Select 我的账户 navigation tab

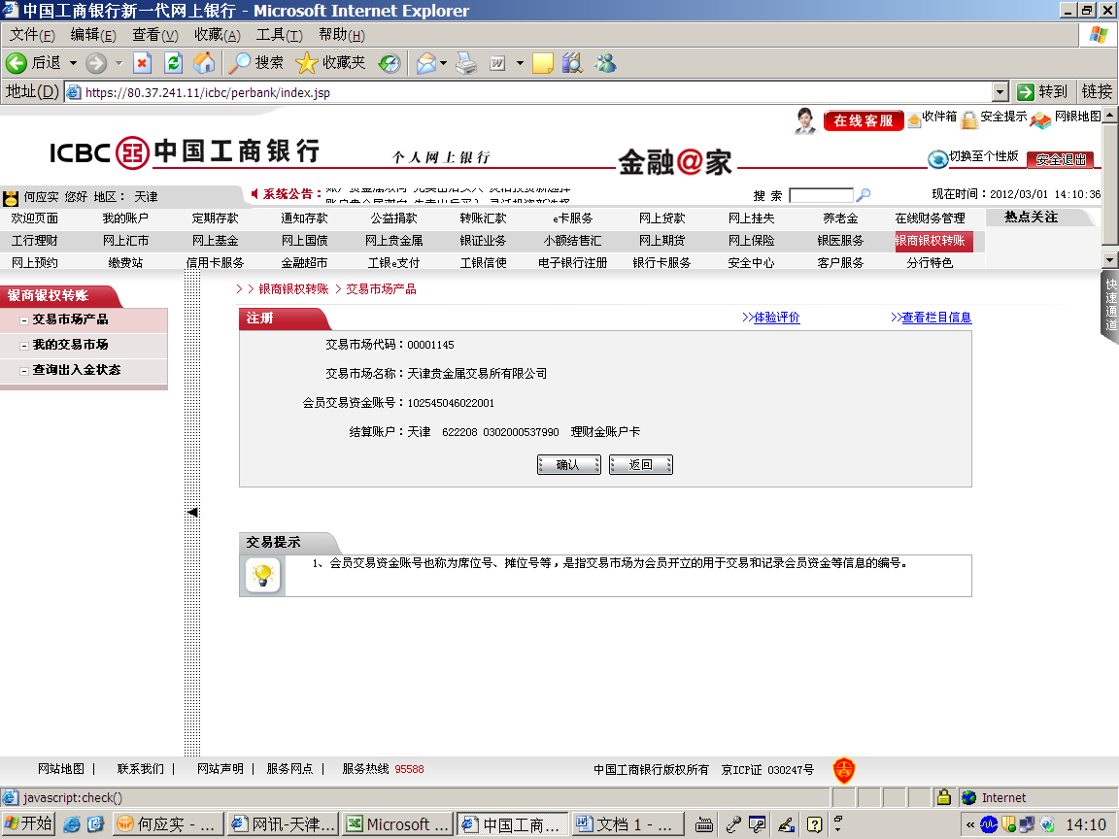125,218
